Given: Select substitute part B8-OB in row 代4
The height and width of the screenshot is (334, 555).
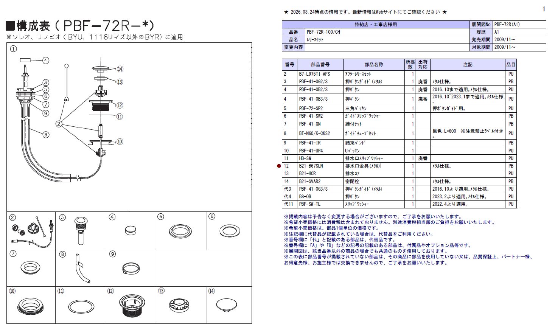Looking at the screenshot, I should (x=305, y=197).
